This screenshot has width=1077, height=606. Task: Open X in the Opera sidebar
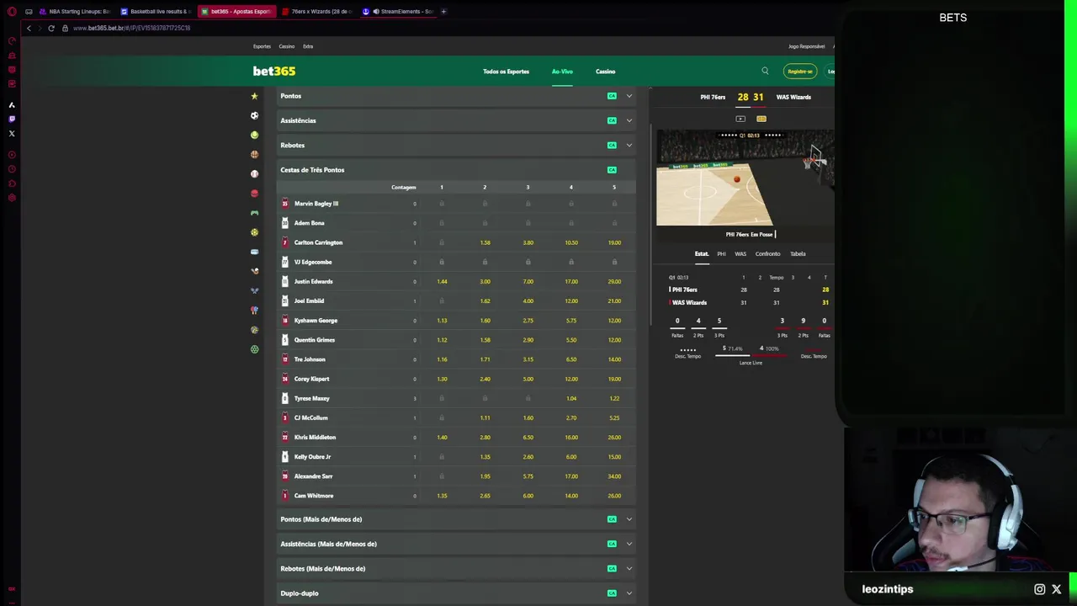[12, 134]
